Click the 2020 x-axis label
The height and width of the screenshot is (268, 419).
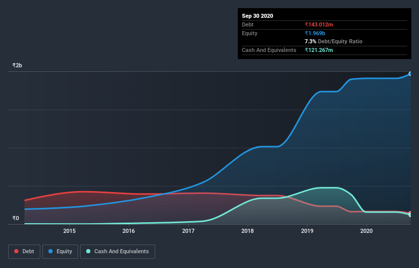(x=366, y=231)
